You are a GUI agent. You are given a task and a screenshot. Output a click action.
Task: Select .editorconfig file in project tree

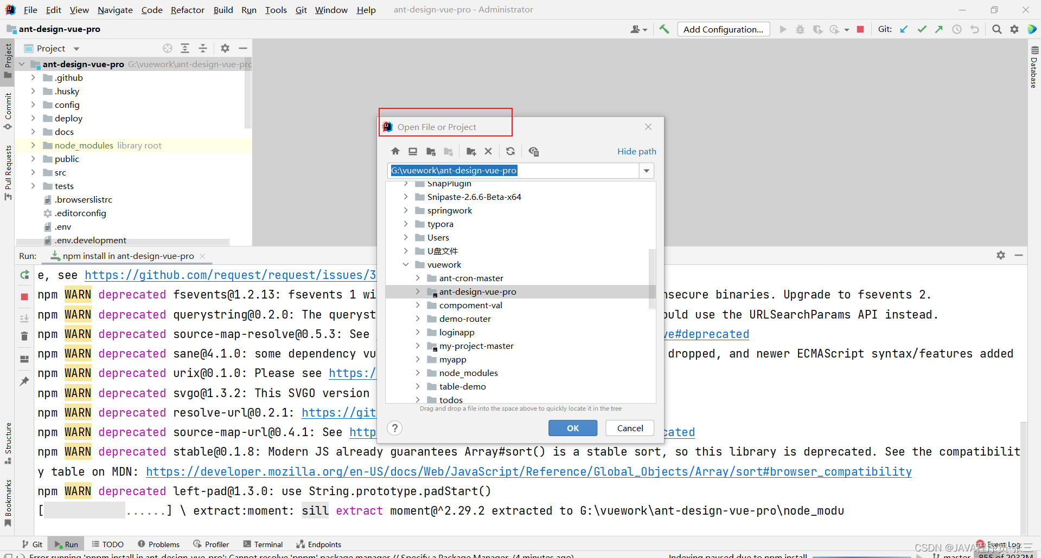click(80, 213)
